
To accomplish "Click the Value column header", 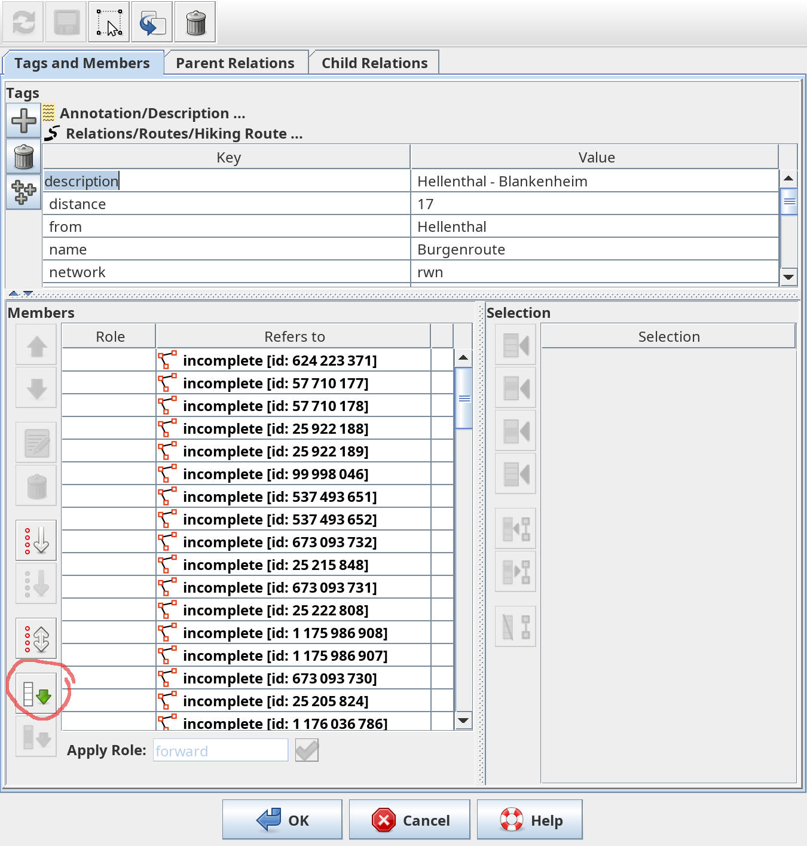I will tap(595, 157).
